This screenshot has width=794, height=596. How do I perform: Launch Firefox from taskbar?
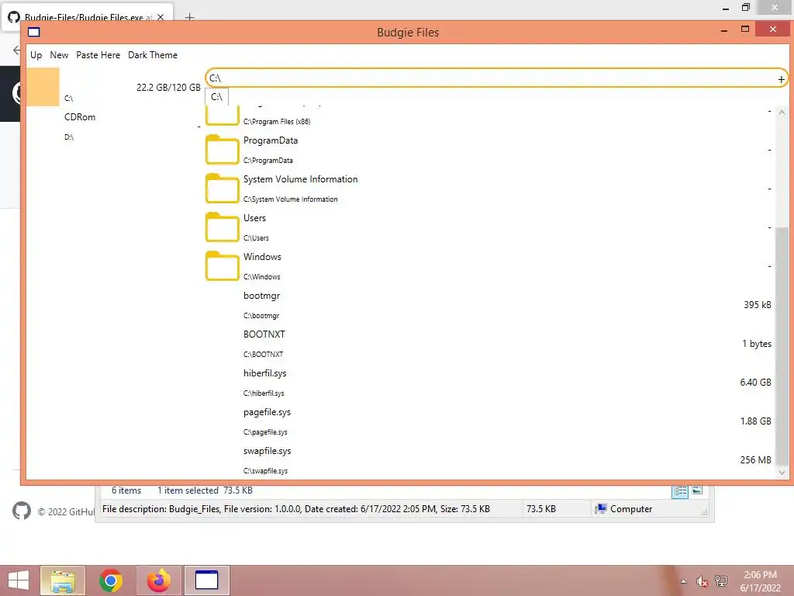click(x=158, y=580)
